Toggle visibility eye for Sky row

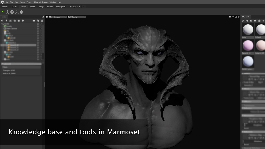(41, 31)
